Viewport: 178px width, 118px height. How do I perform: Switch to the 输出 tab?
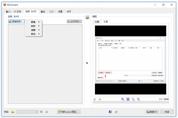click(x=43, y=12)
